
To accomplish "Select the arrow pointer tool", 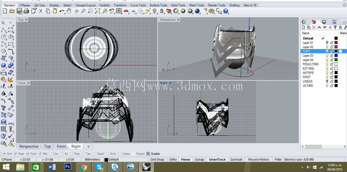I will tap(4, 23).
